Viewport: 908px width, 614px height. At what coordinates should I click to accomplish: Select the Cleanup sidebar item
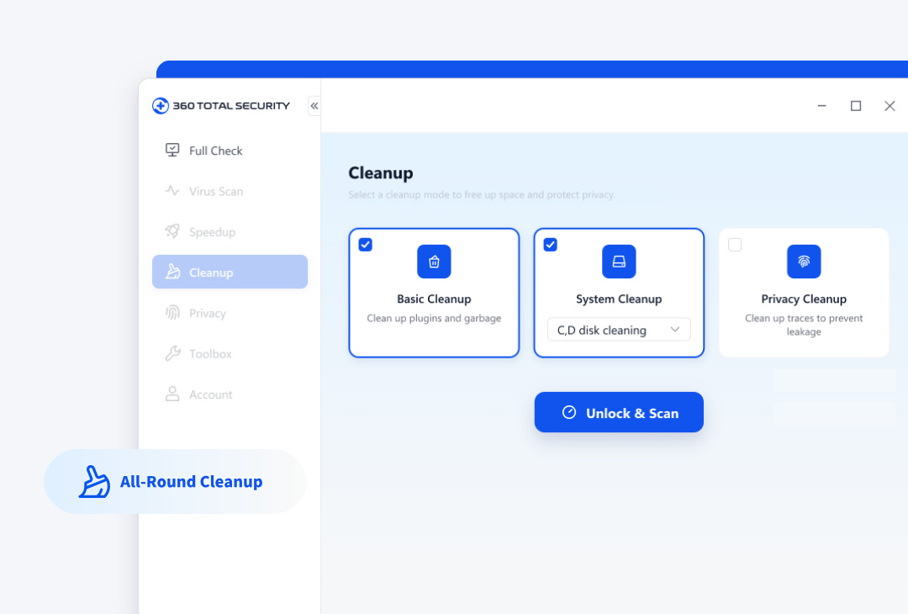[x=230, y=272]
